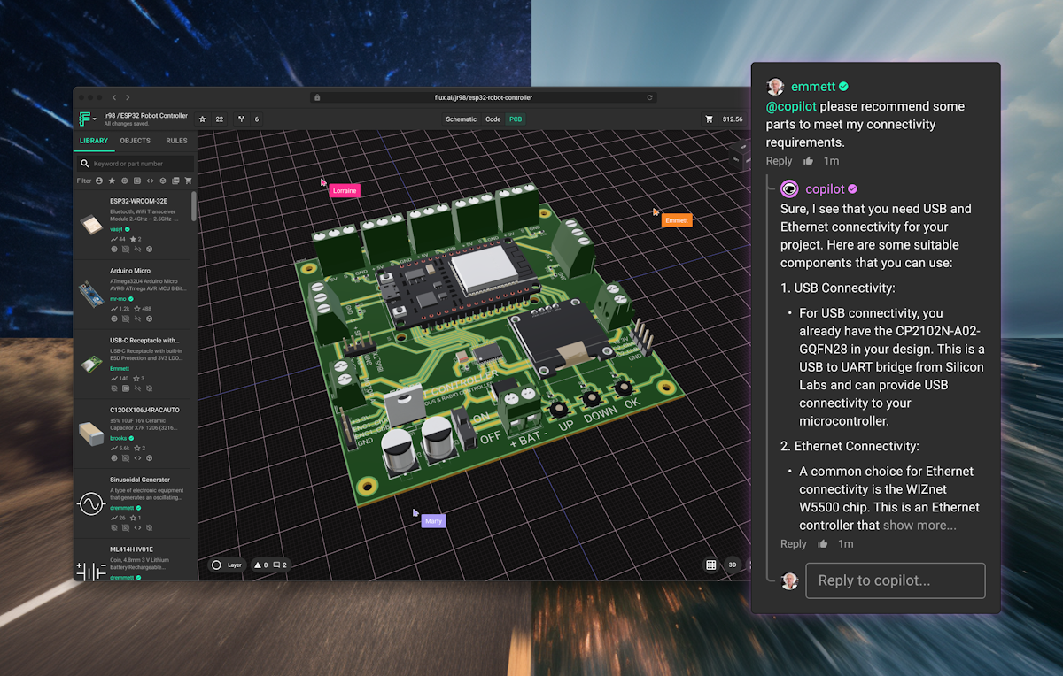Toggle the 3D view button
The height and width of the screenshot is (676, 1063).
(x=733, y=565)
